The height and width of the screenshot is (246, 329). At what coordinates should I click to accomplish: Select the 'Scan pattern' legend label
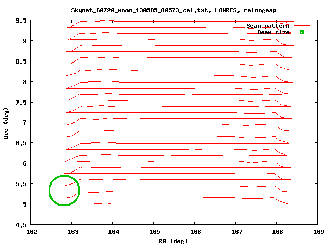pyautogui.click(x=268, y=26)
